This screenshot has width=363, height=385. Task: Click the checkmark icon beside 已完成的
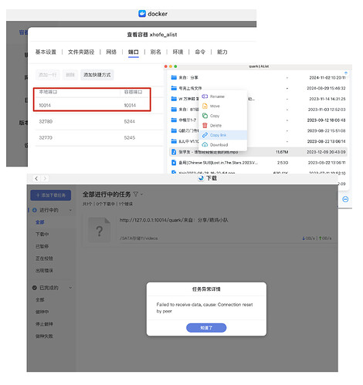tap(35, 288)
